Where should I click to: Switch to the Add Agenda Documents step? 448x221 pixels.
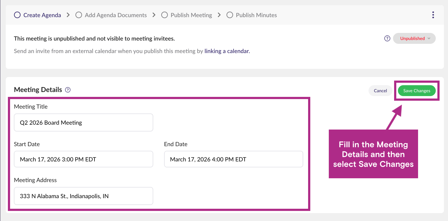click(116, 15)
